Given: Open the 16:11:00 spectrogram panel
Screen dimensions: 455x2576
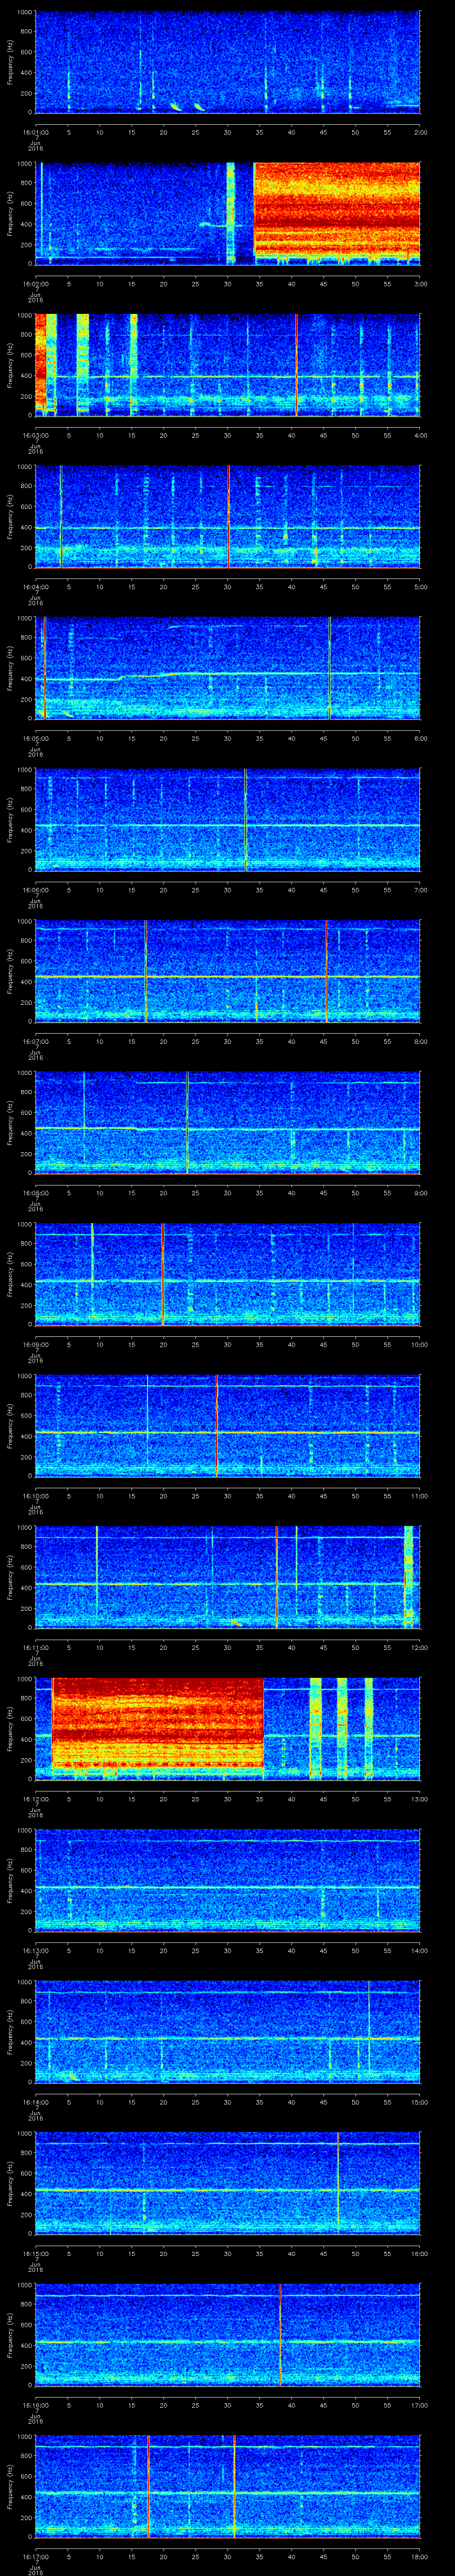Looking at the screenshot, I should coord(228,1577).
